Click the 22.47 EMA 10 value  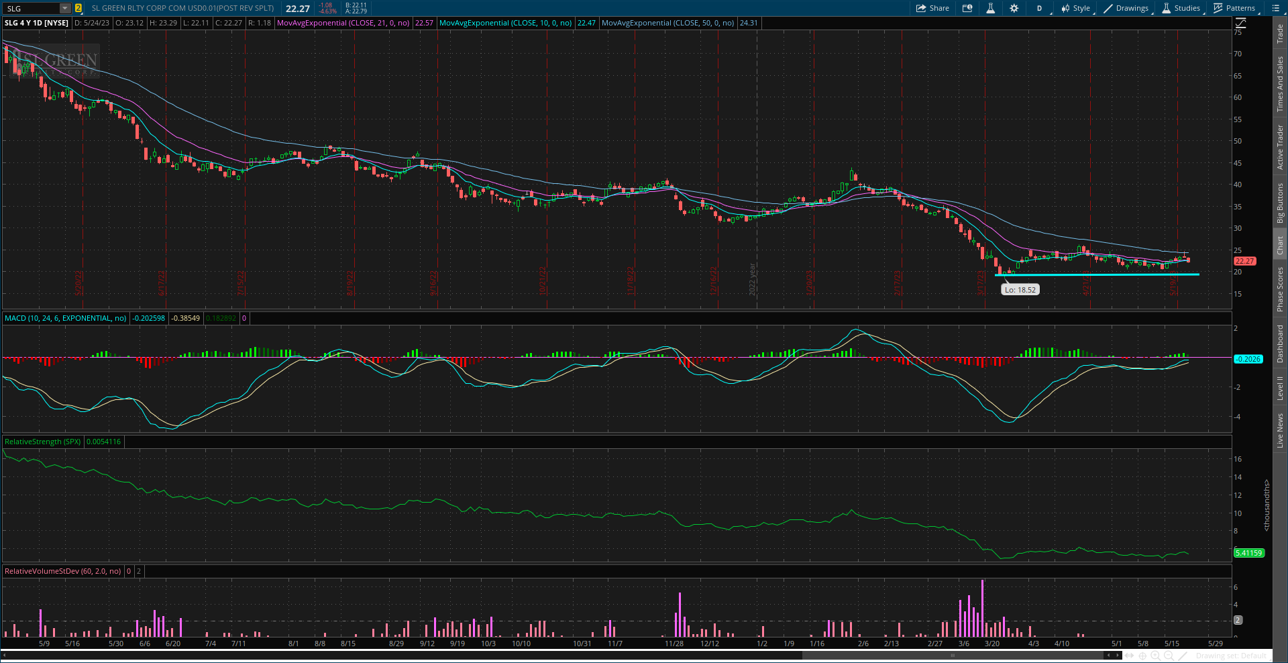pos(586,23)
